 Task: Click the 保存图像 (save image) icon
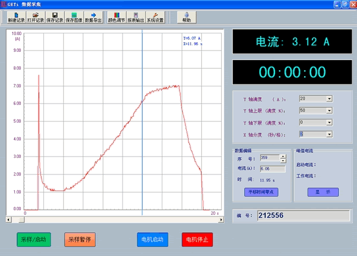(x=74, y=17)
